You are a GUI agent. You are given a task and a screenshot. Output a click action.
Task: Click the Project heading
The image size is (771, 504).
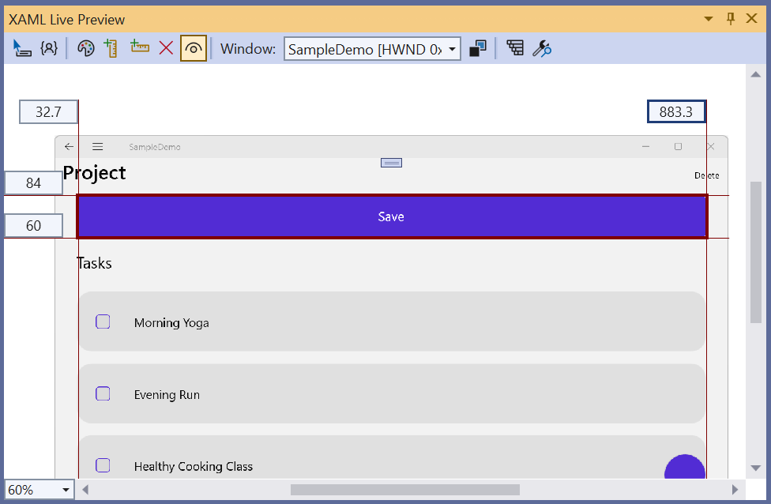95,173
